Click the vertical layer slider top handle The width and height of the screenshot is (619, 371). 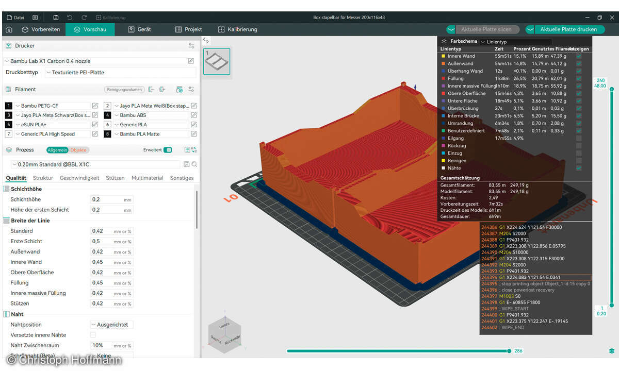tap(612, 89)
